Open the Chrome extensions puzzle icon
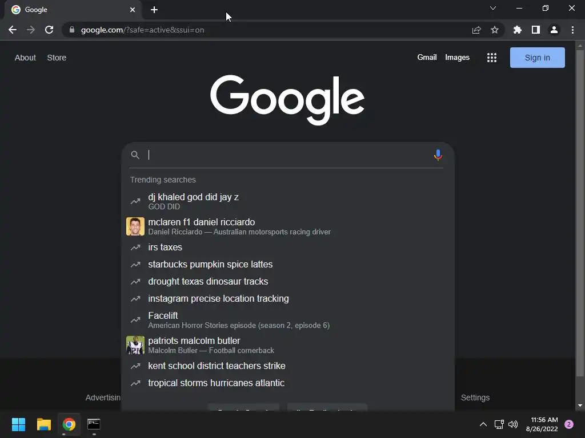 click(518, 30)
